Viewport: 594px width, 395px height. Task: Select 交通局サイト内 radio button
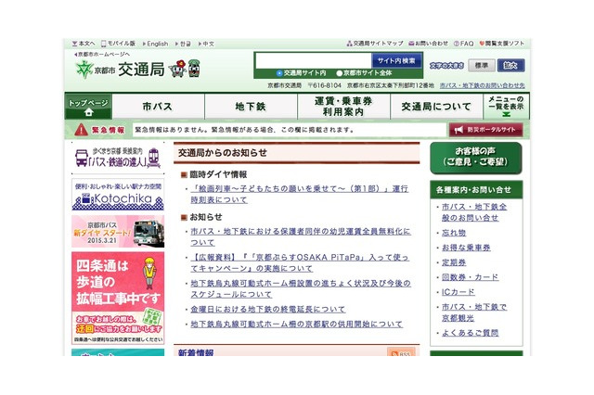click(x=279, y=73)
